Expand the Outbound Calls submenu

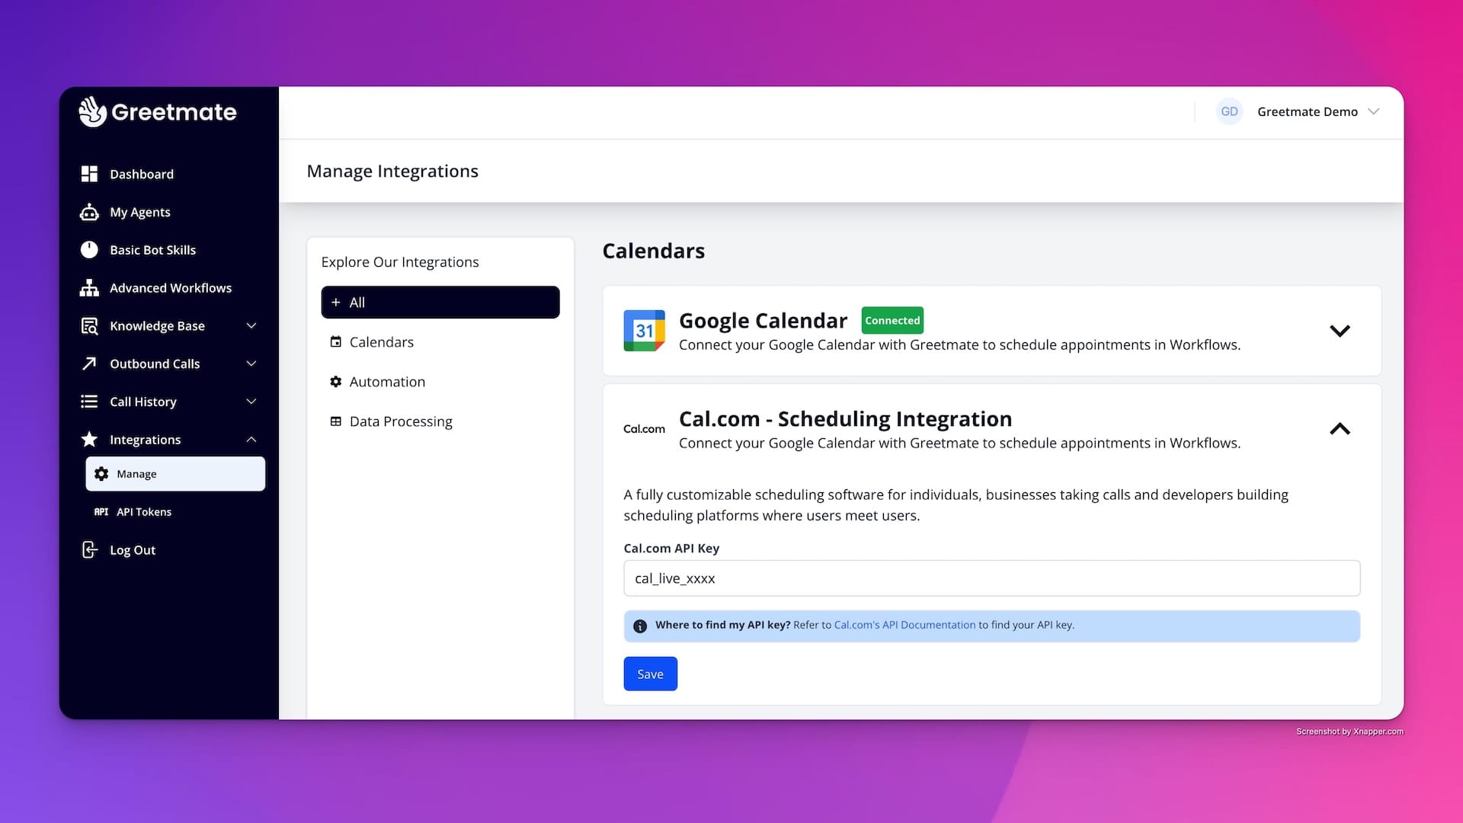[x=251, y=363]
